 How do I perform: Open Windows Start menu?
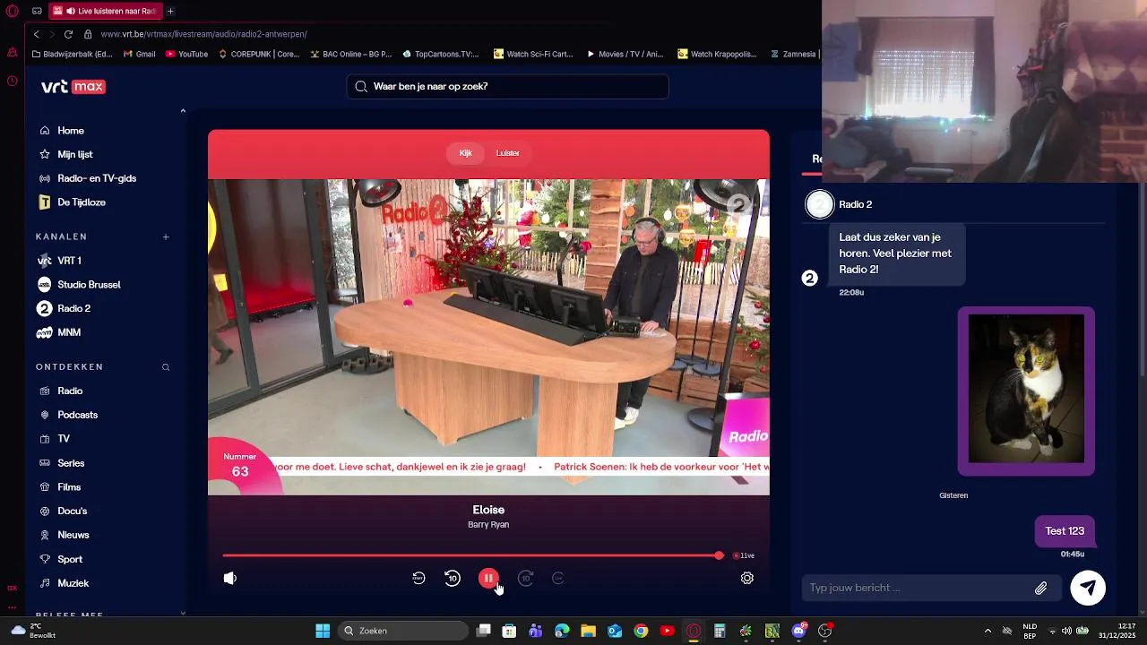(323, 631)
